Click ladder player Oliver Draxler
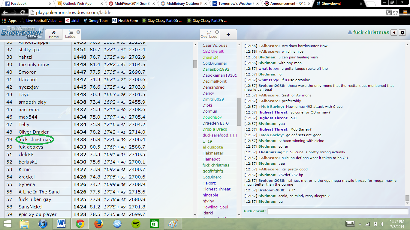Screen dimensions: 410x230 tap(34, 132)
